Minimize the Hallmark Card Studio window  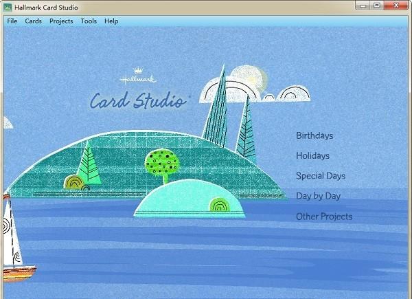coord(363,5)
